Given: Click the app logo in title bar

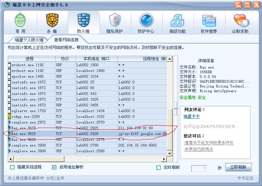Looking at the screenshot, I should tap(7, 5).
